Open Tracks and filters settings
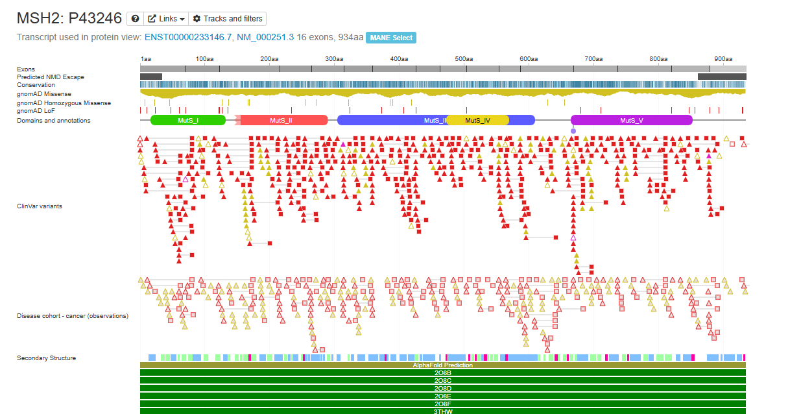The height and width of the screenshot is (414, 801). click(227, 19)
